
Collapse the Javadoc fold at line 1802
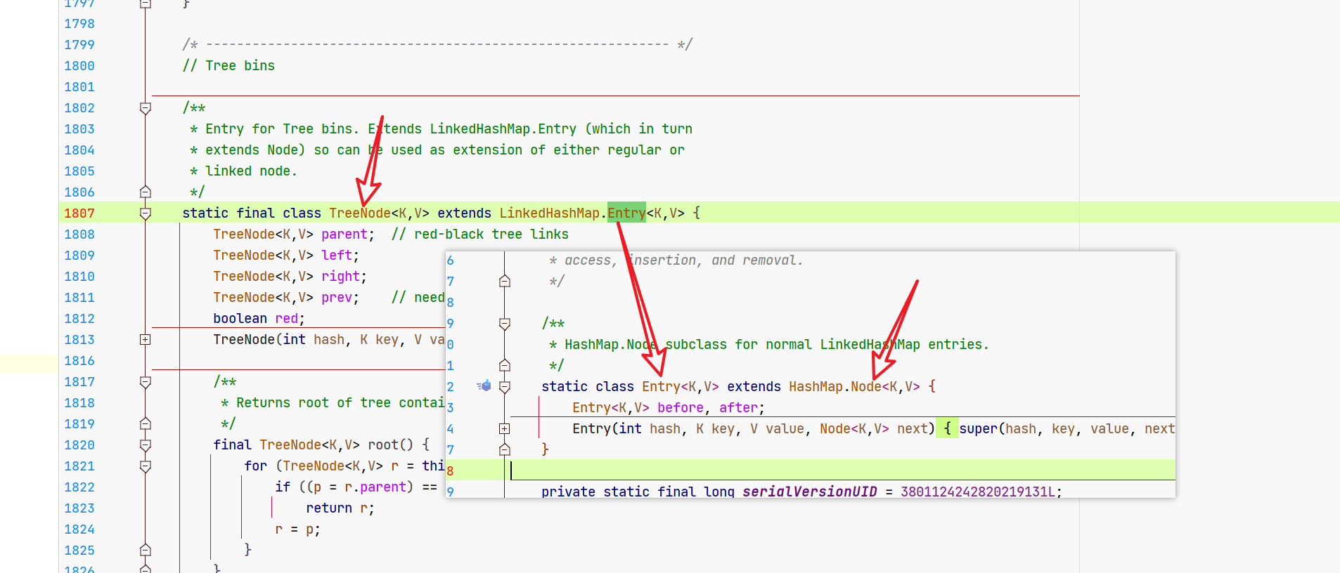click(x=146, y=108)
